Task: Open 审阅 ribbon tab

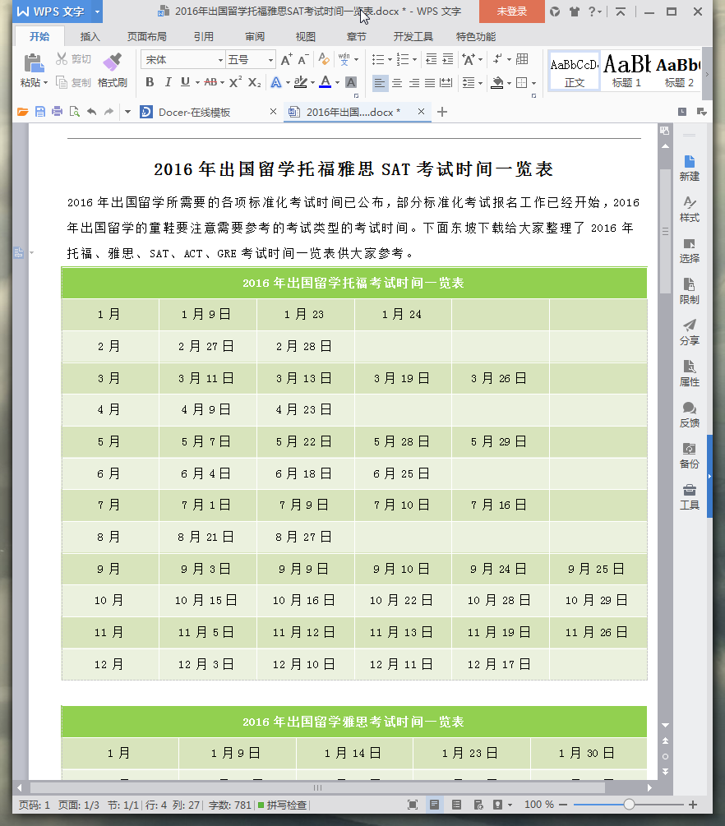Action: tap(255, 36)
